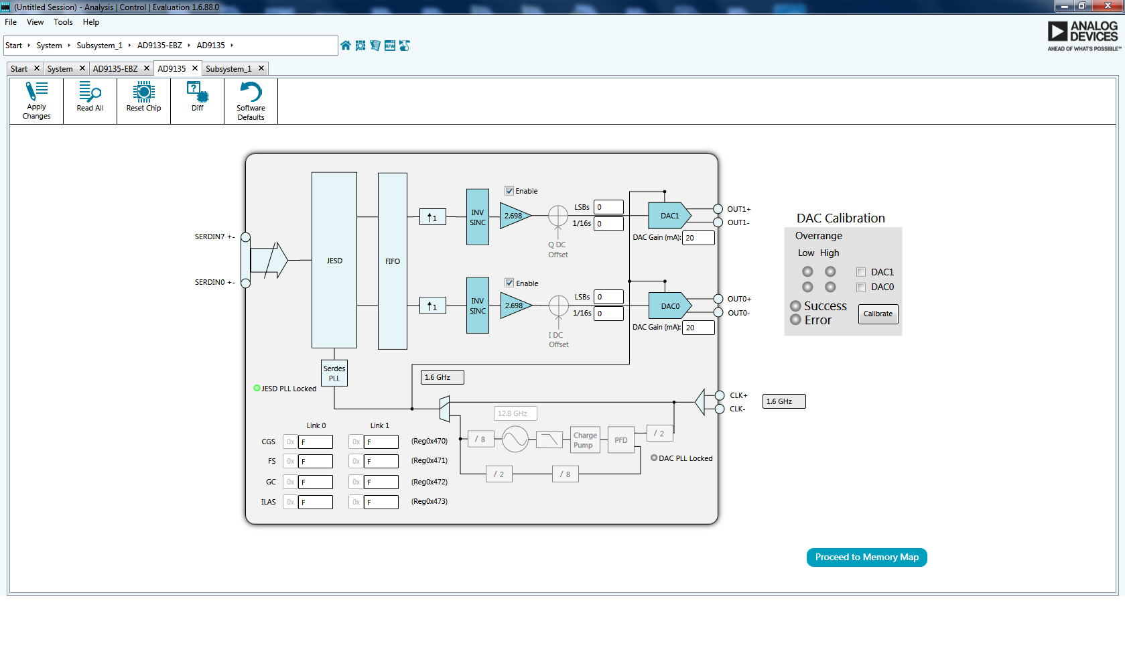Open the breadcrumb dropdown after Subsystem_1
This screenshot has width=1125, height=668.
(x=129, y=46)
